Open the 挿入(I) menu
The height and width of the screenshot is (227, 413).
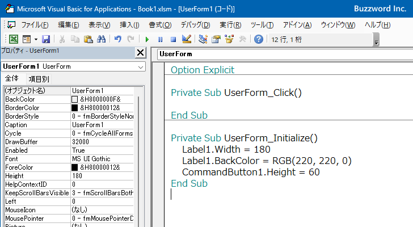pos(129,25)
